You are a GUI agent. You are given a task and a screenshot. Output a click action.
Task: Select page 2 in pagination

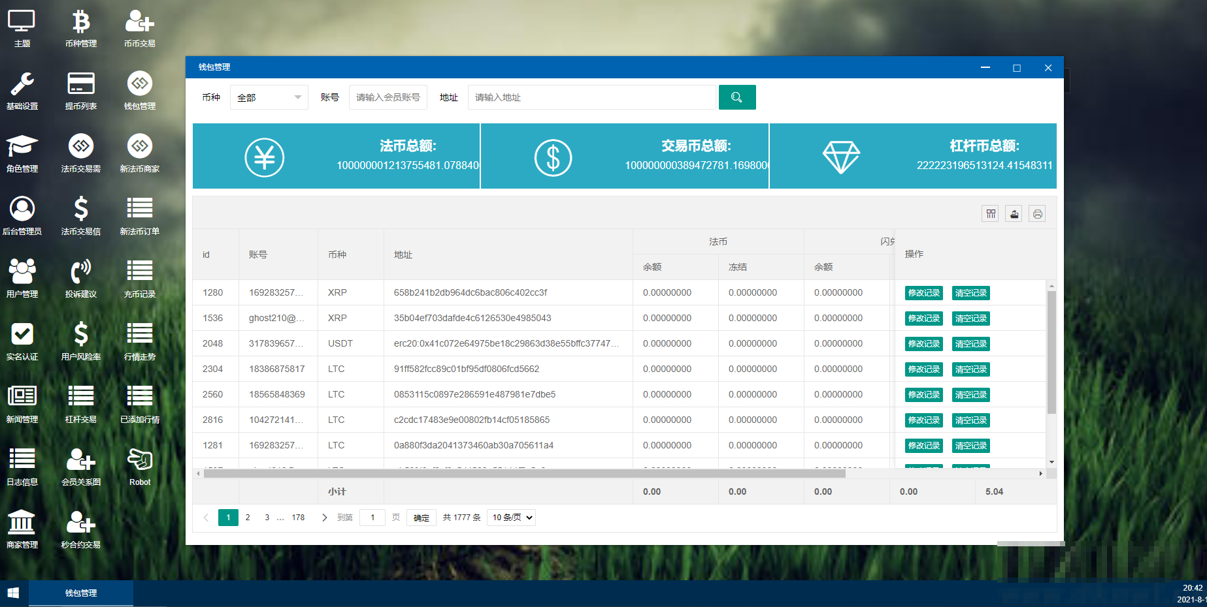[248, 518]
